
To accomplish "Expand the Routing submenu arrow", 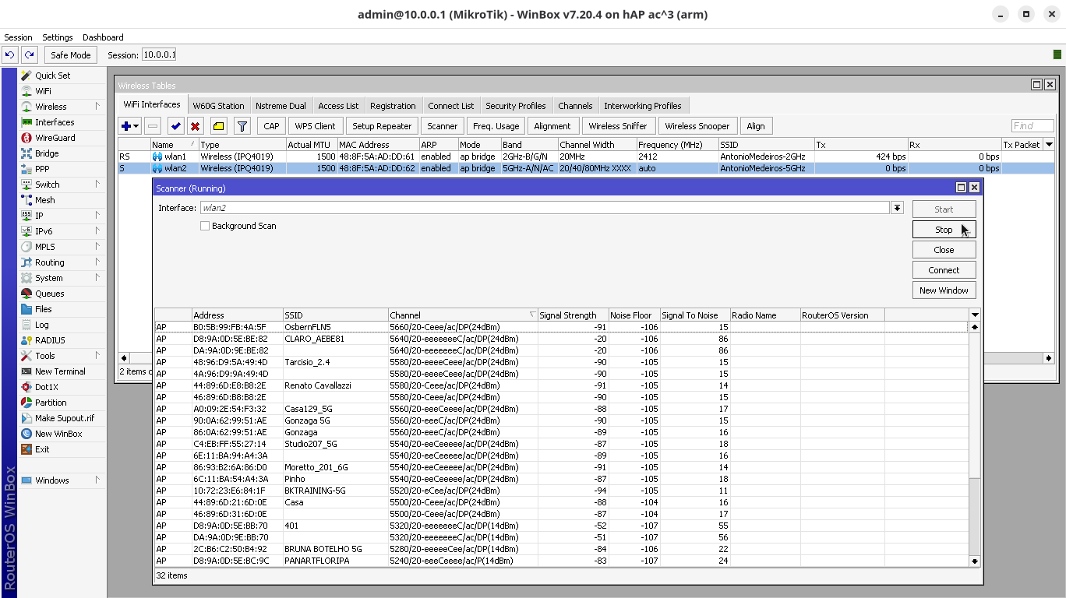I will [x=97, y=262].
